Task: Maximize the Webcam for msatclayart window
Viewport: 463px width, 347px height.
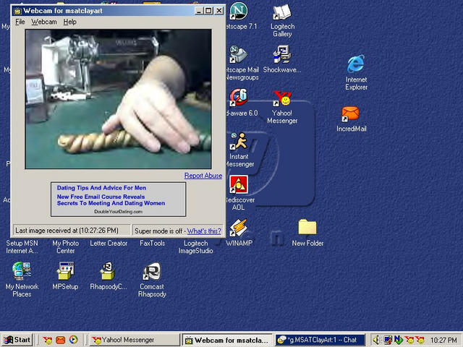Action: 208,11
